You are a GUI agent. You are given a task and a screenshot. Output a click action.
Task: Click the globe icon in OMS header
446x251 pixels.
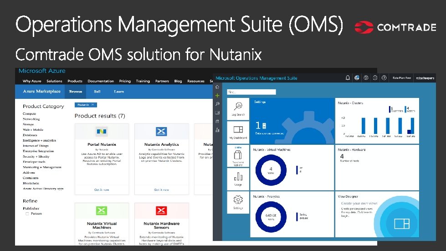(x=357, y=77)
